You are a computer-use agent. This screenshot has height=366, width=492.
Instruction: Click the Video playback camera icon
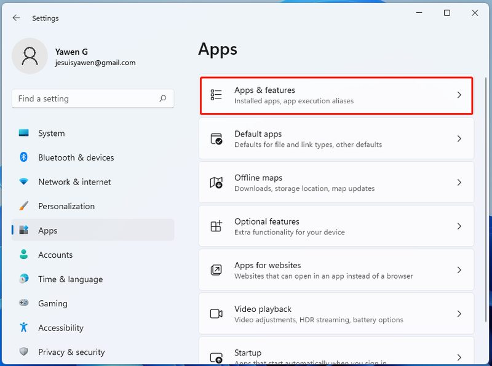click(216, 314)
